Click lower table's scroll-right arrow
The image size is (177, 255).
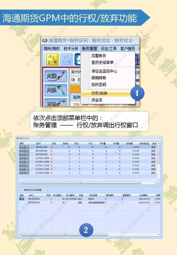(159, 234)
